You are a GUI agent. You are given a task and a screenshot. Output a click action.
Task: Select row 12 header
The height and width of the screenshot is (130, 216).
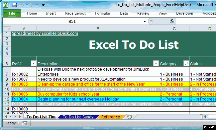click(7, 99)
